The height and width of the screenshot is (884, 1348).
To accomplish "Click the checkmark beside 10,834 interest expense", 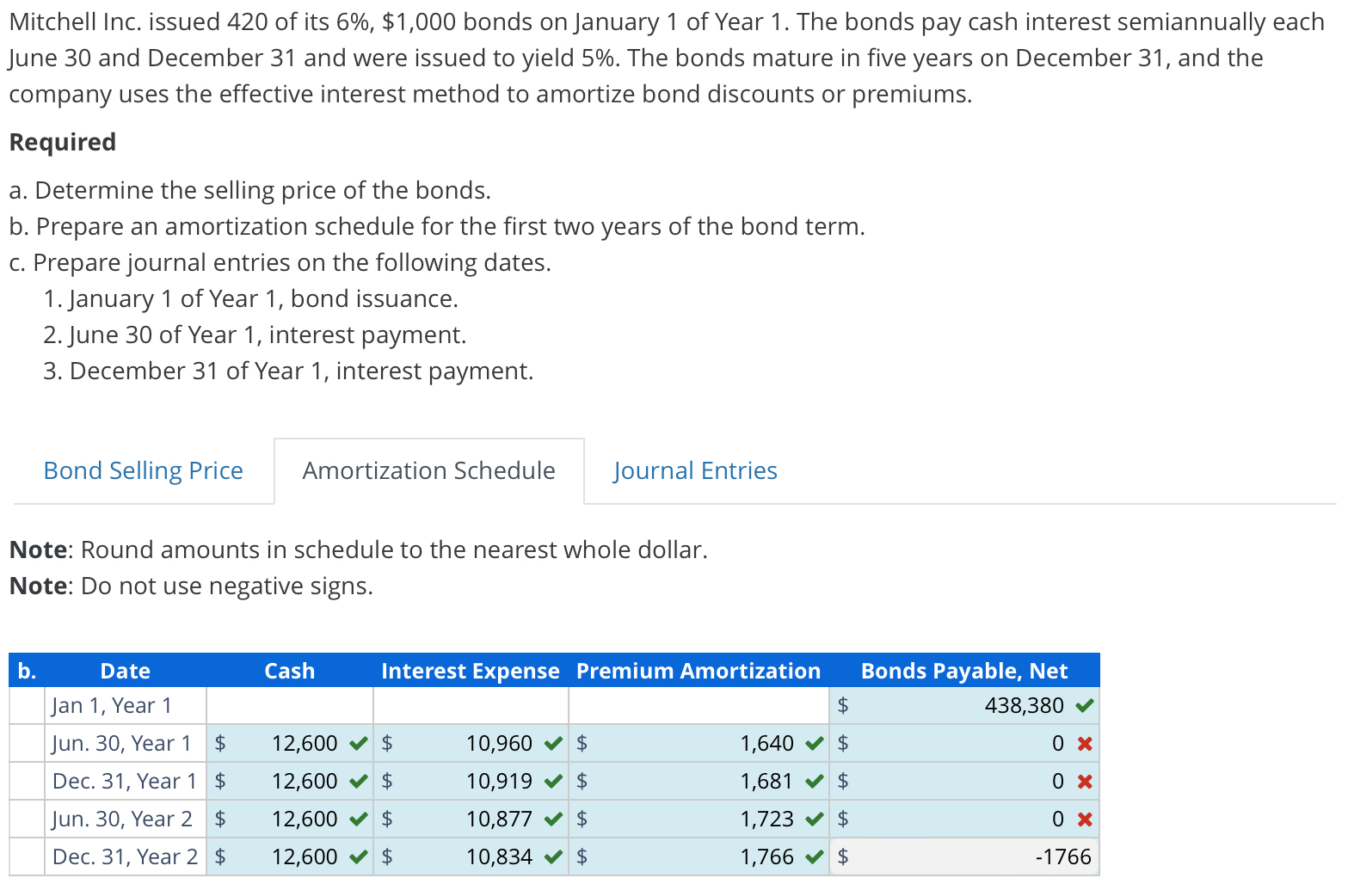I will (x=552, y=856).
